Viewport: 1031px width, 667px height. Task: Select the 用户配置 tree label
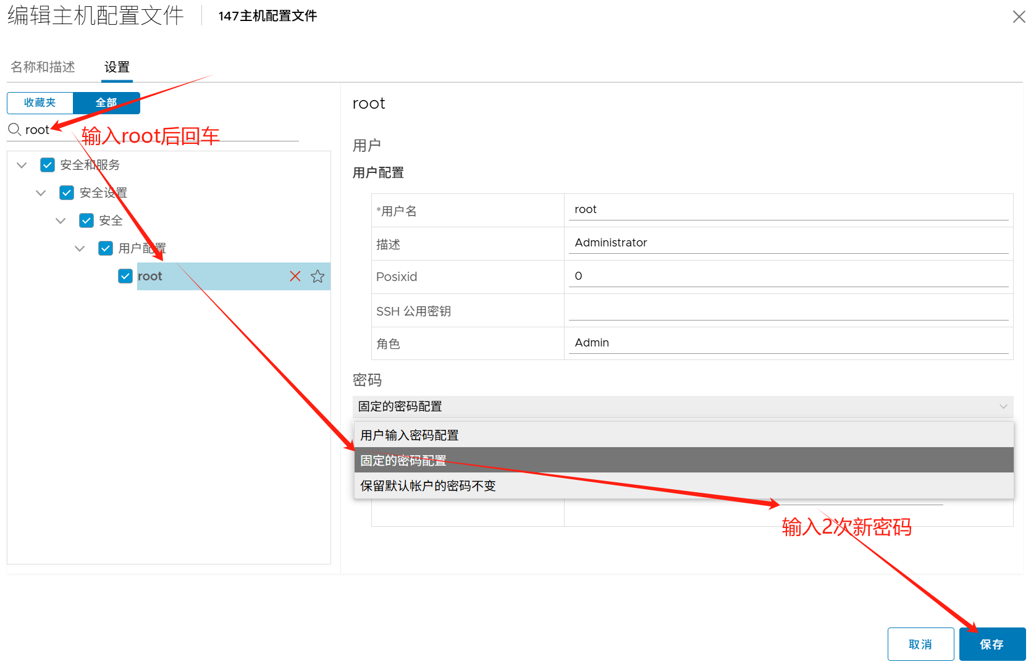143,248
